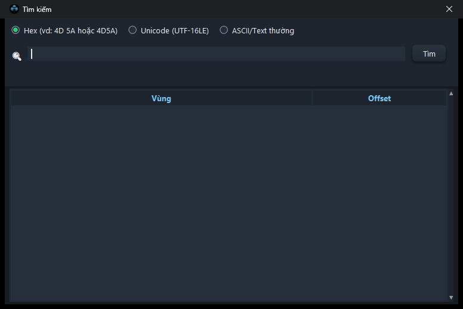The width and height of the screenshot is (463, 309).
Task: Close the Tìm kiếm dialog
Action: point(449,9)
